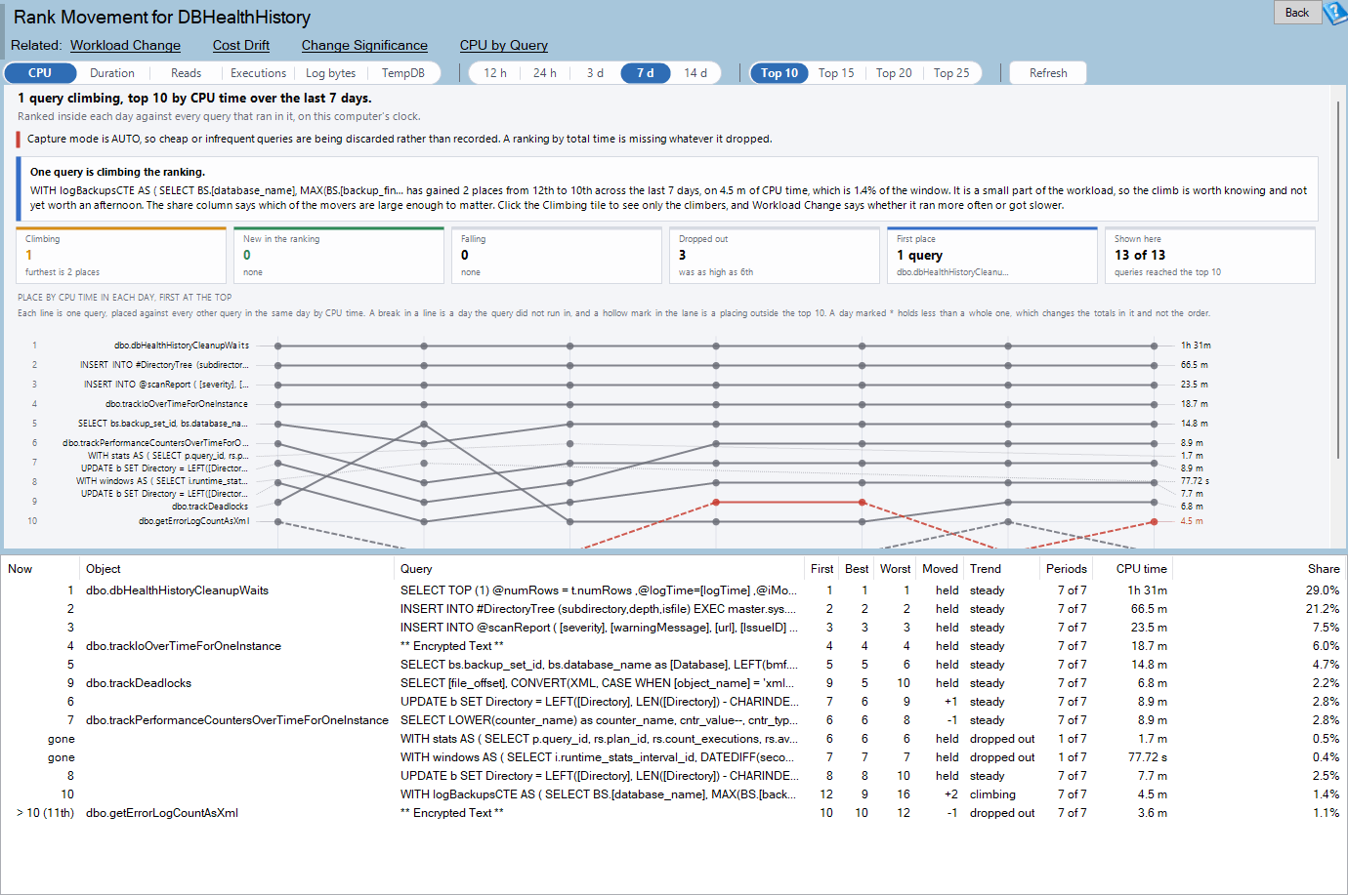Select the dbo.trackDeadlocks table row
Screen dimensions: 1348x895
click(x=673, y=683)
